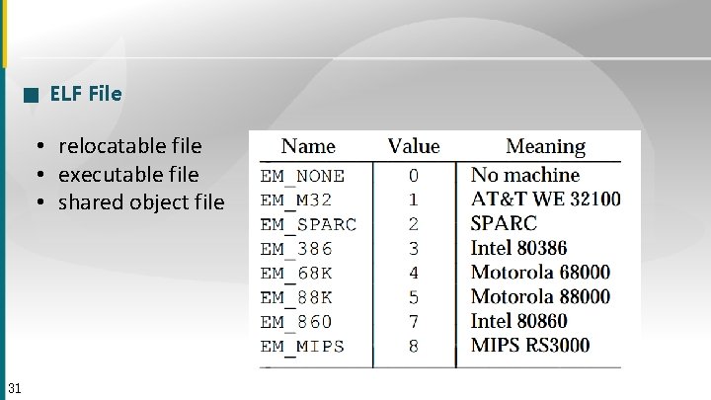Click slide number 31

coord(15,389)
